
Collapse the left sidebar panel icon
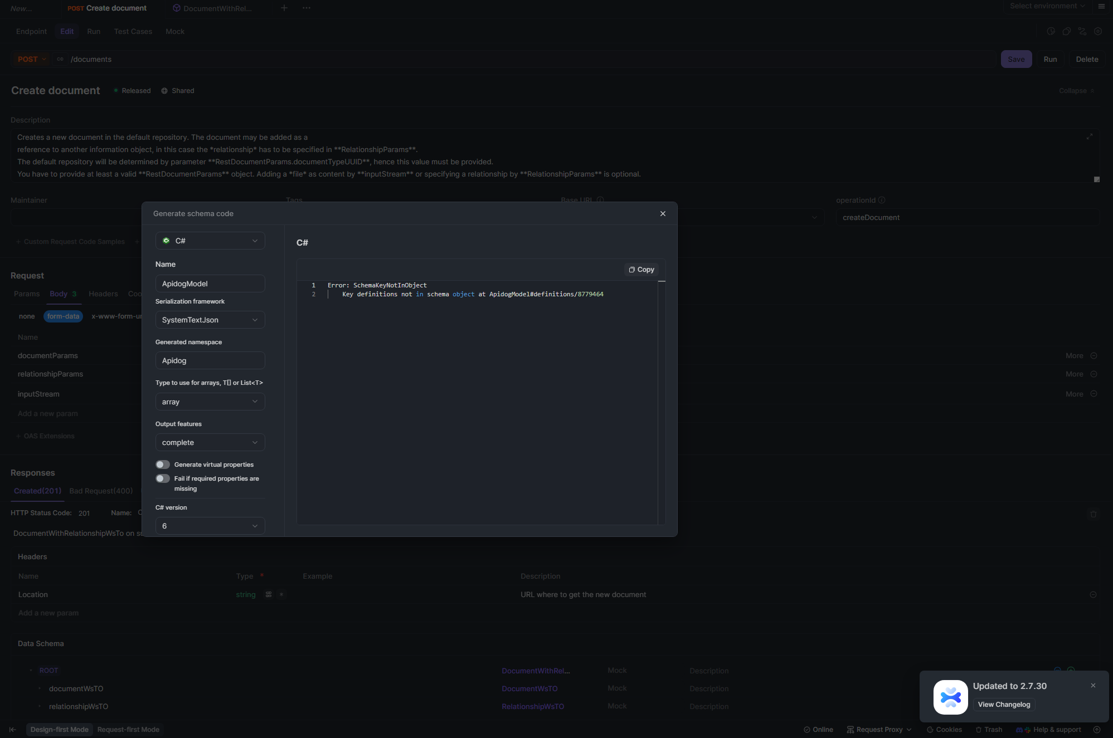point(13,730)
